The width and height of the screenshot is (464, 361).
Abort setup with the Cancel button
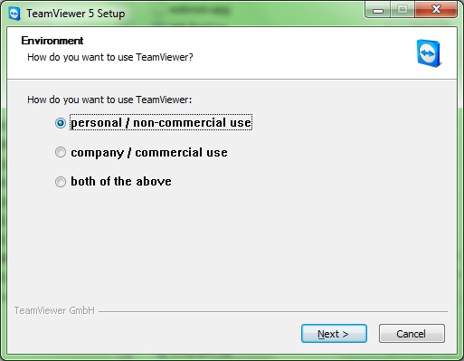click(412, 334)
